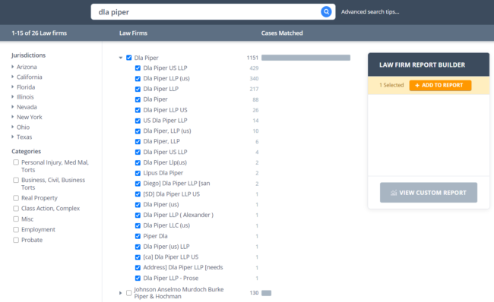Click View Custom Report button

[429, 193]
